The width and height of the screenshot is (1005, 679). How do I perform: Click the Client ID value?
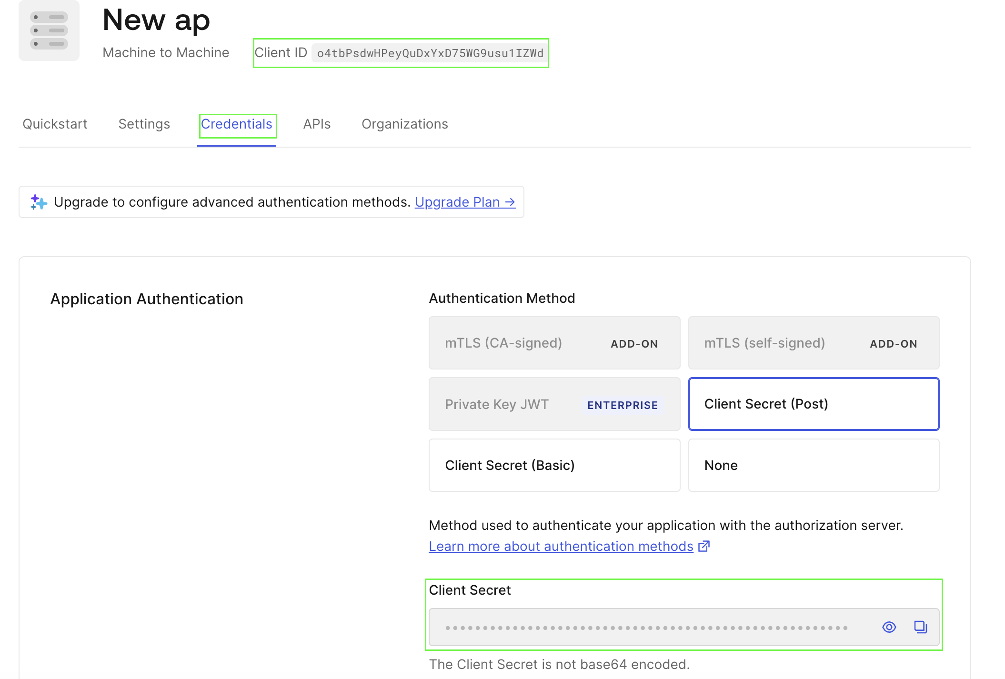click(430, 53)
